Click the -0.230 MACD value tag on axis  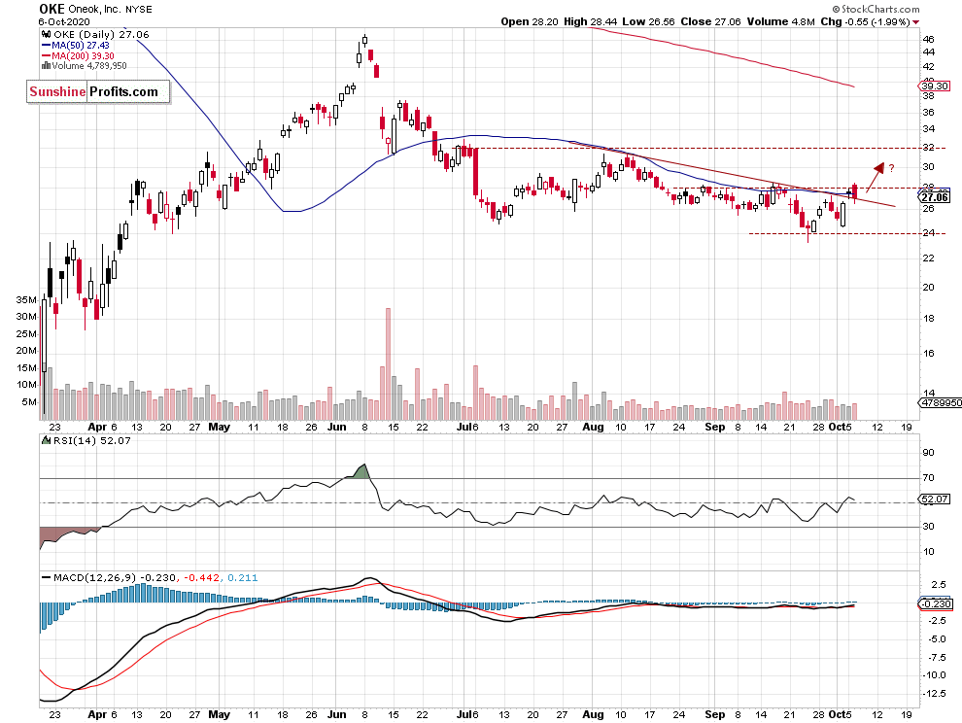(x=935, y=603)
